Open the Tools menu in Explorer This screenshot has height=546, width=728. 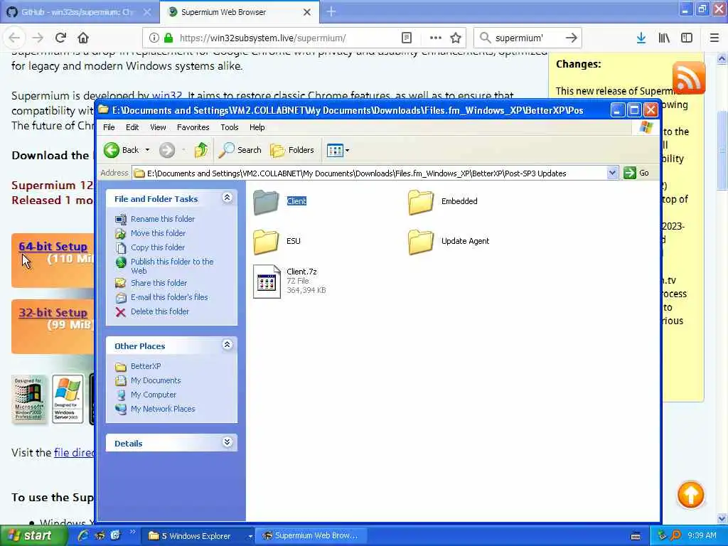[x=230, y=127]
